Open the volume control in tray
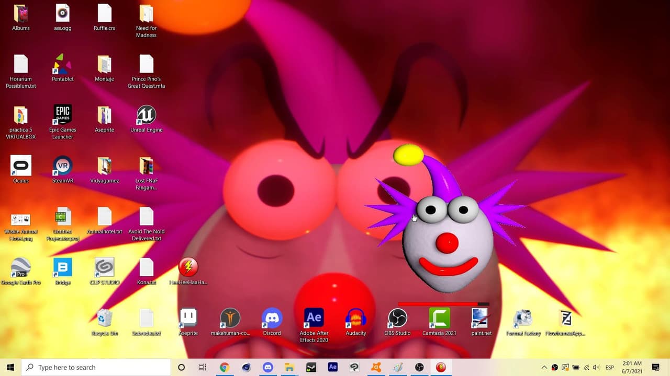The height and width of the screenshot is (376, 670). pos(596,368)
